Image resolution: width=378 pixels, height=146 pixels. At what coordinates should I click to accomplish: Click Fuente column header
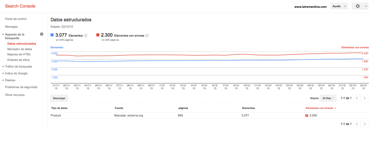pyautogui.click(x=119, y=108)
